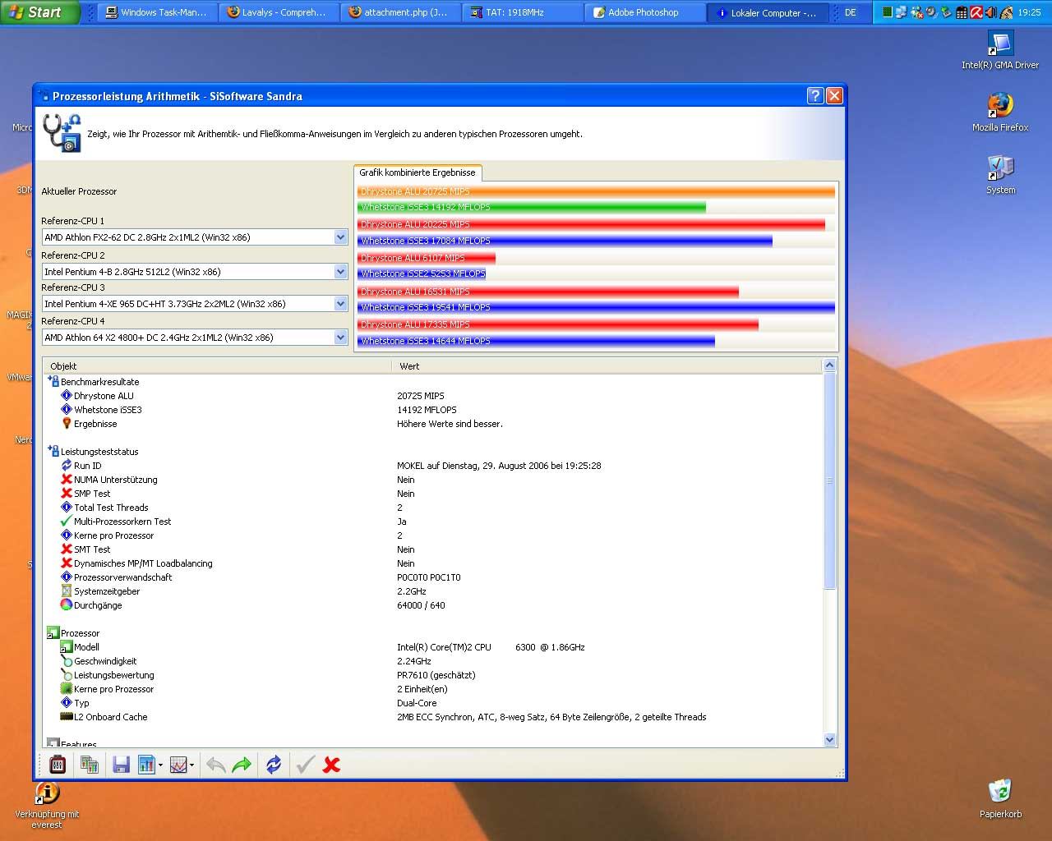
Task: Click the results list scroll-down arrow
Action: [x=829, y=739]
